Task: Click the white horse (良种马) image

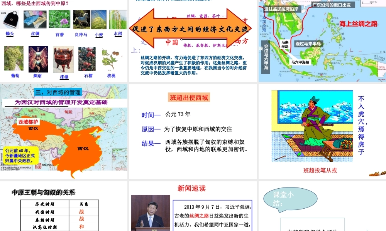Action: pos(81,19)
